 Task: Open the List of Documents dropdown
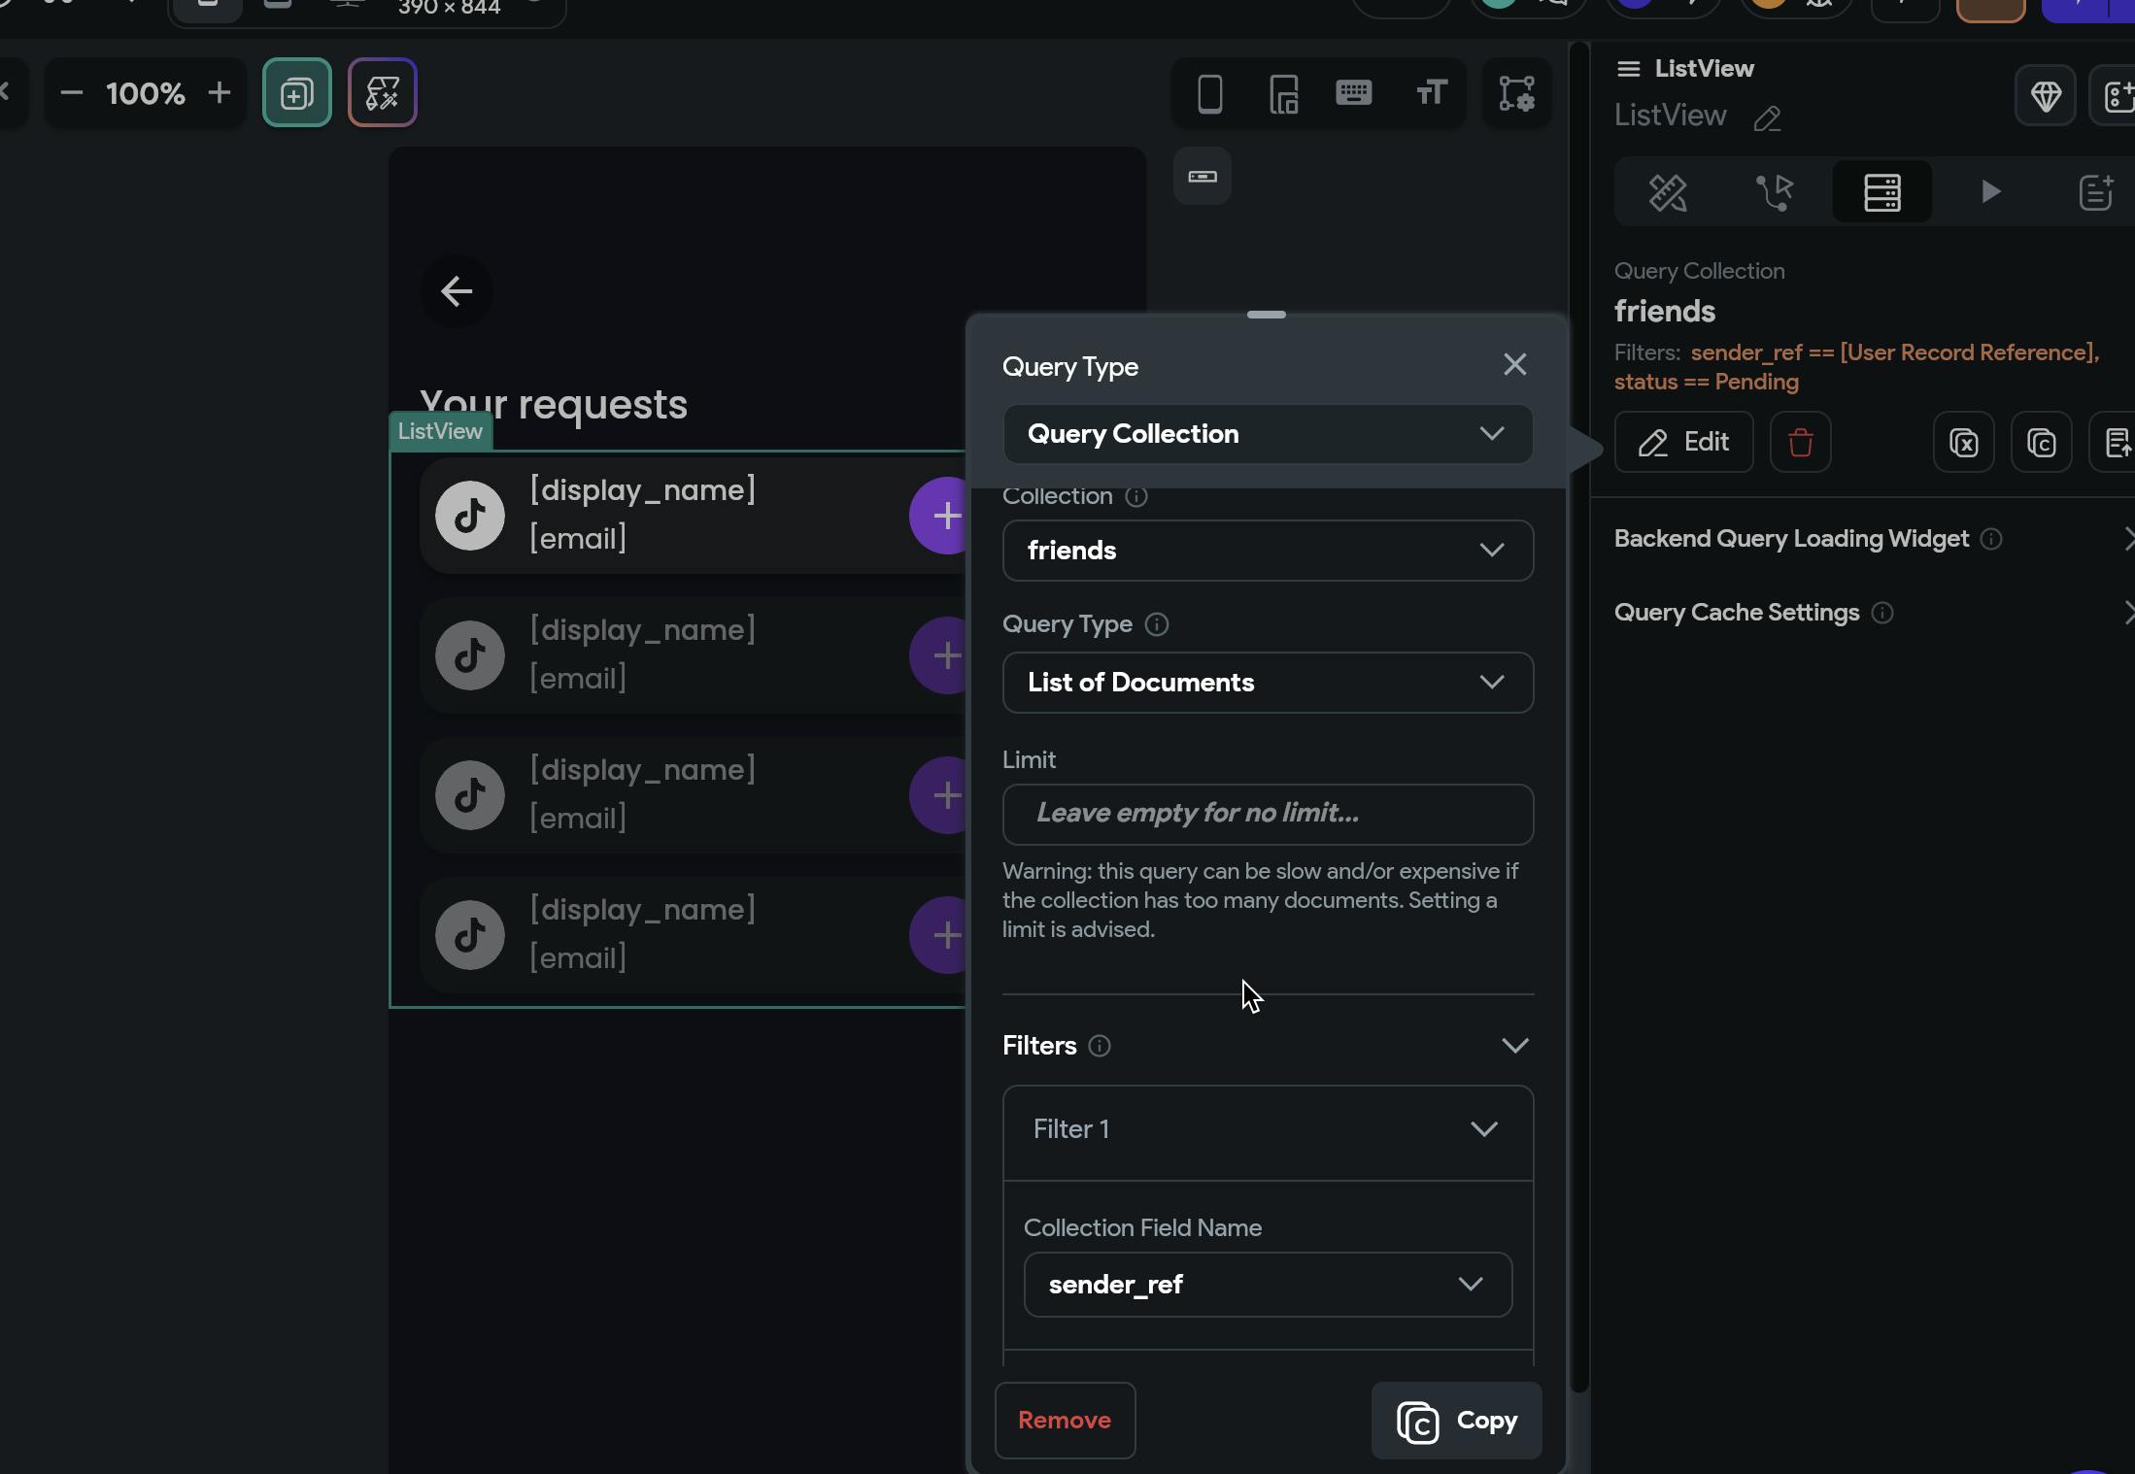coord(1268,683)
